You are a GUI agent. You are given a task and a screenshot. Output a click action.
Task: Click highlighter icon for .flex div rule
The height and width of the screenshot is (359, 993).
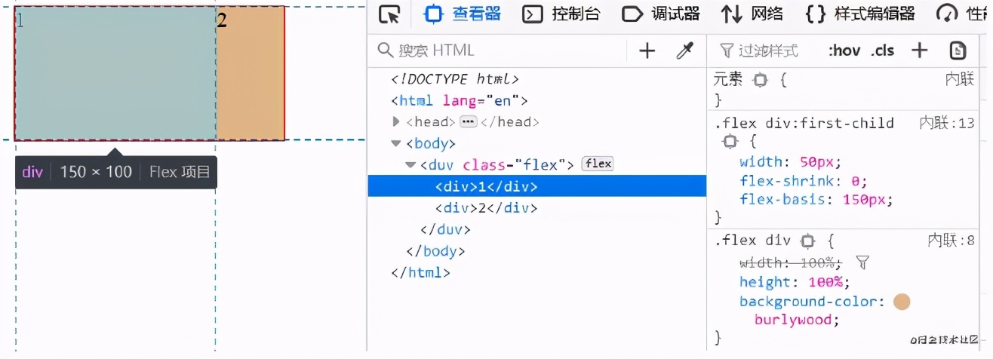(x=808, y=241)
